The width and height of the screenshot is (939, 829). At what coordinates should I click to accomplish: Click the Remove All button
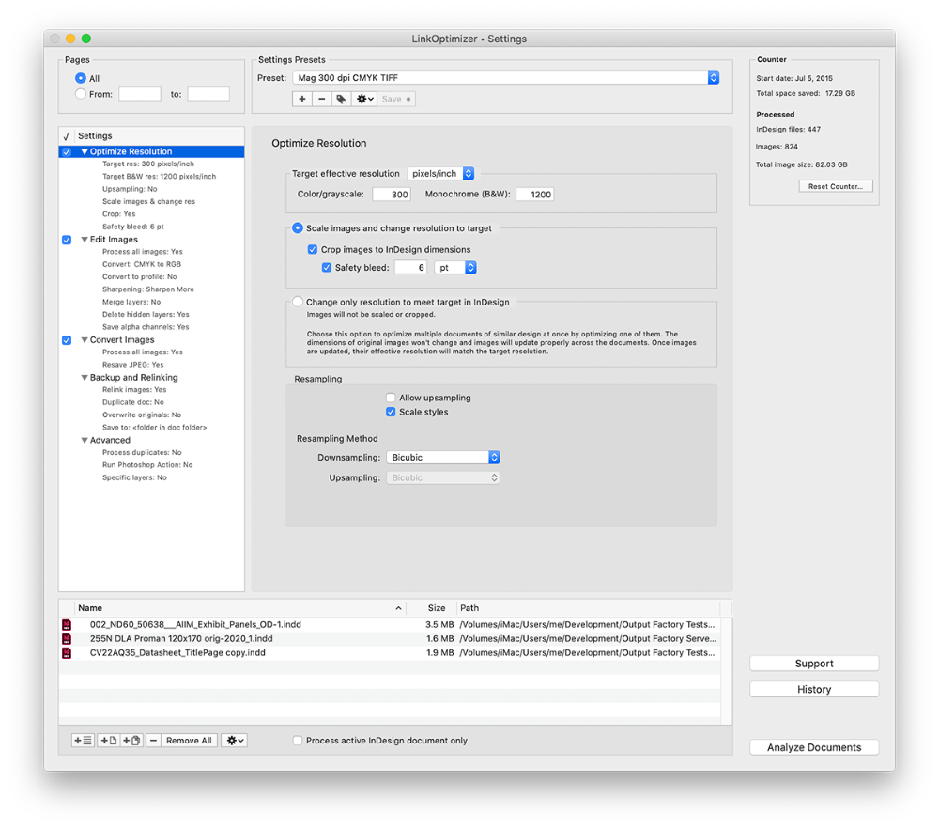(189, 741)
